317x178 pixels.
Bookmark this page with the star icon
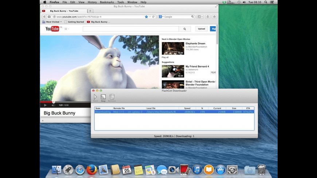tap(146, 17)
